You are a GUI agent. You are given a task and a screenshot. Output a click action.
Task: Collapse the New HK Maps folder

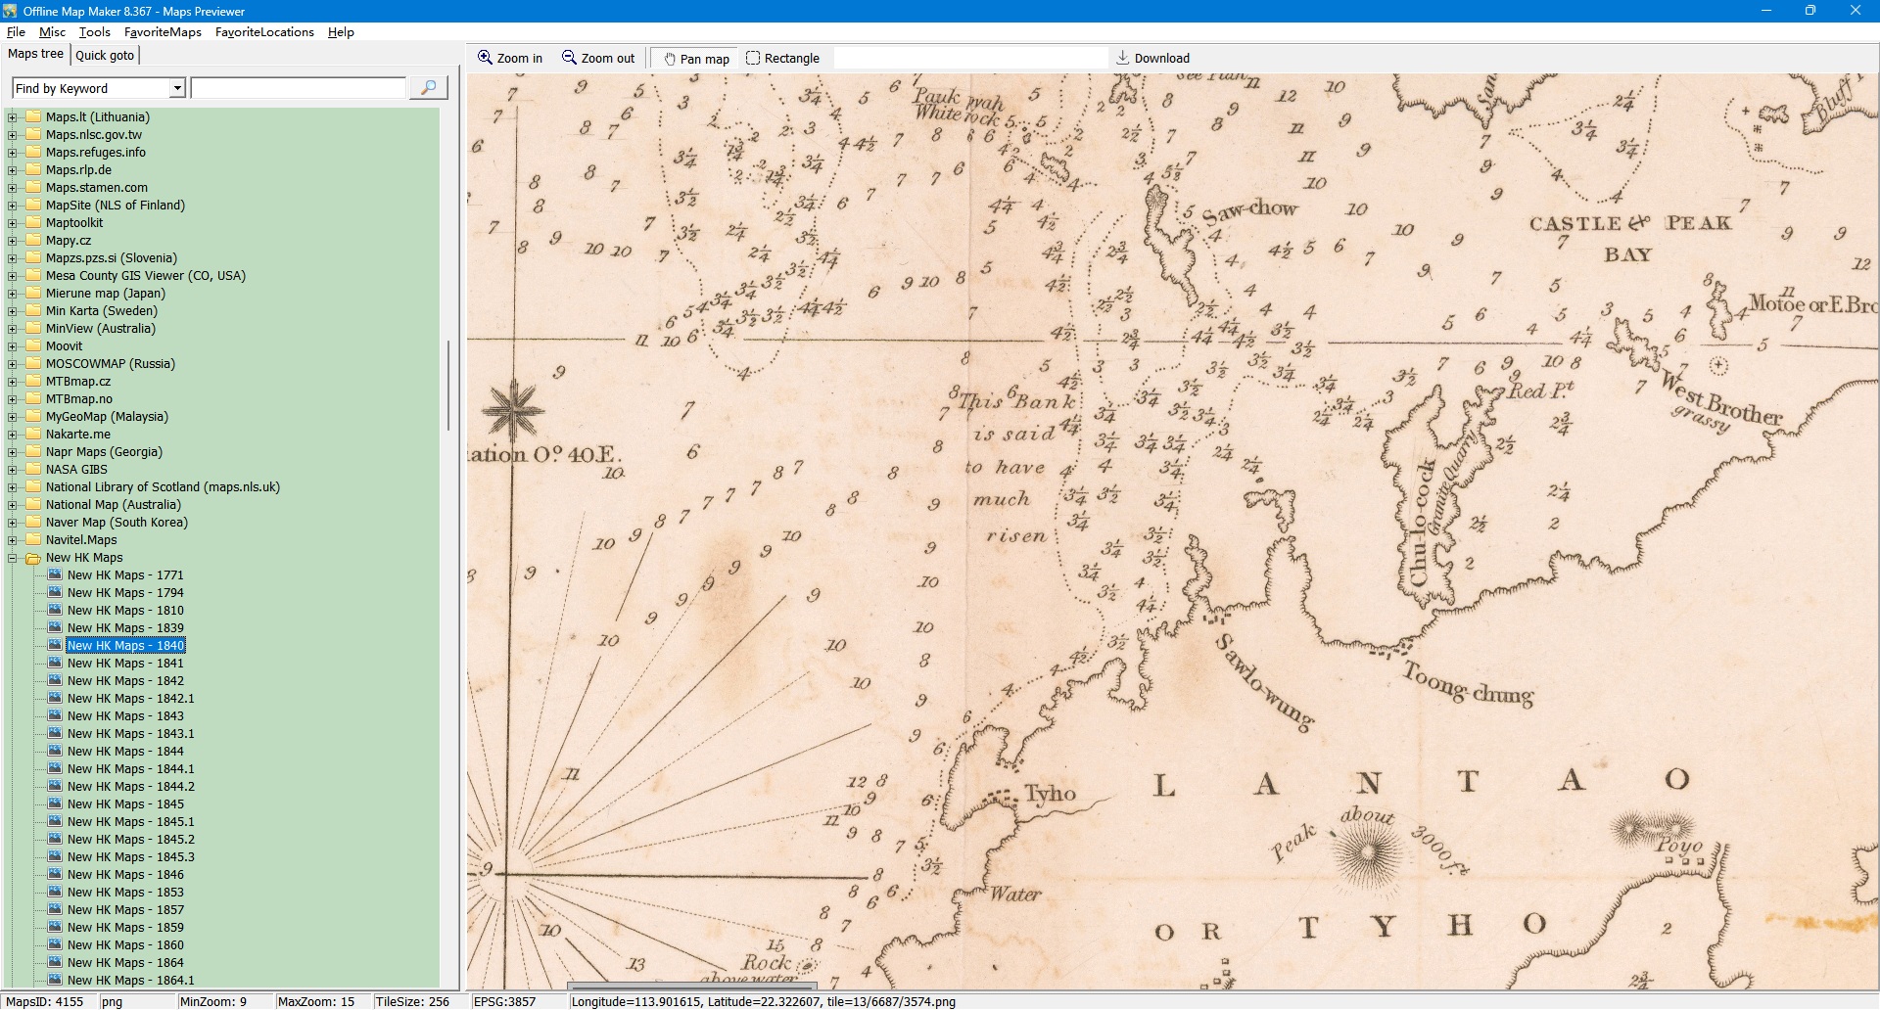pos(13,559)
